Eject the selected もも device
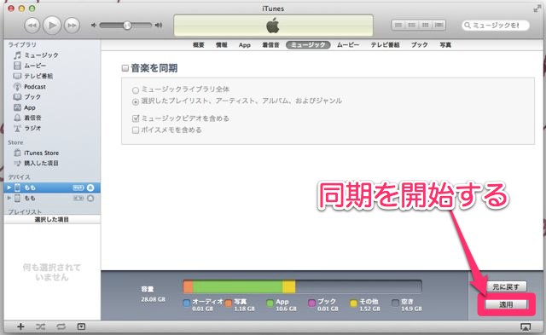The image size is (546, 335). click(90, 188)
